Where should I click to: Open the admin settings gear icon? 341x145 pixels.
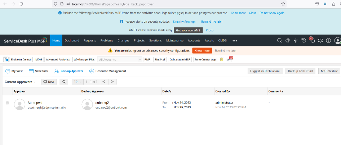point(320,41)
